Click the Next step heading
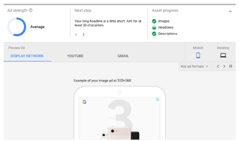 [x=83, y=11]
